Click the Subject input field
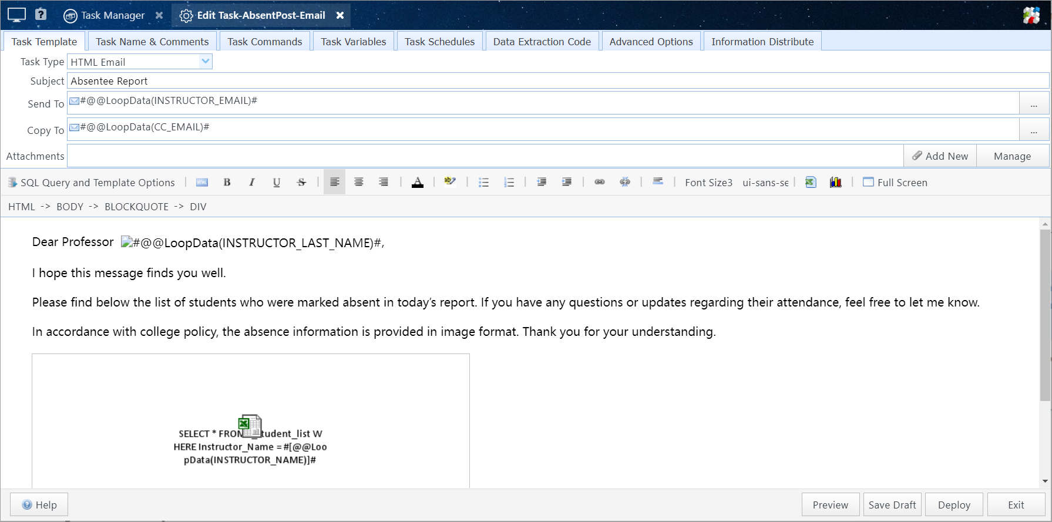1052x522 pixels. 558,81
